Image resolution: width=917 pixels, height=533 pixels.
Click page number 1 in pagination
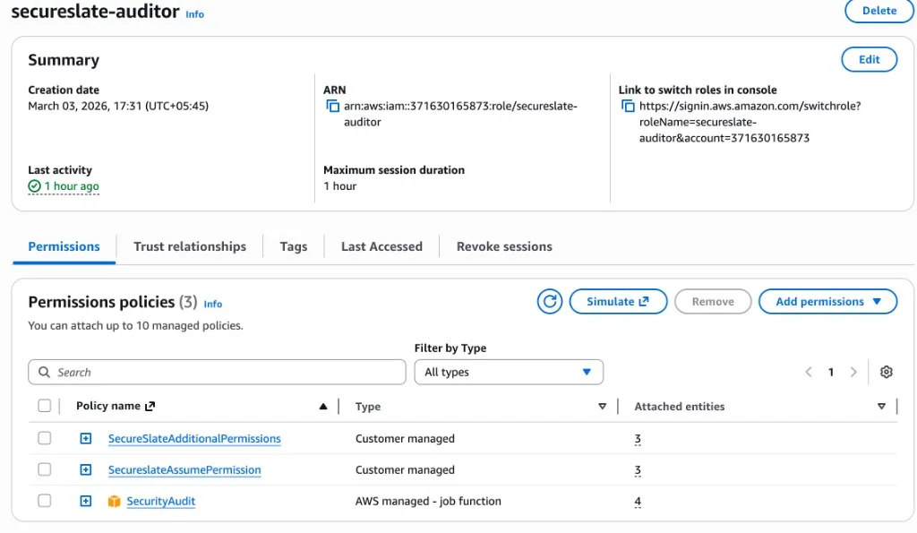(830, 372)
